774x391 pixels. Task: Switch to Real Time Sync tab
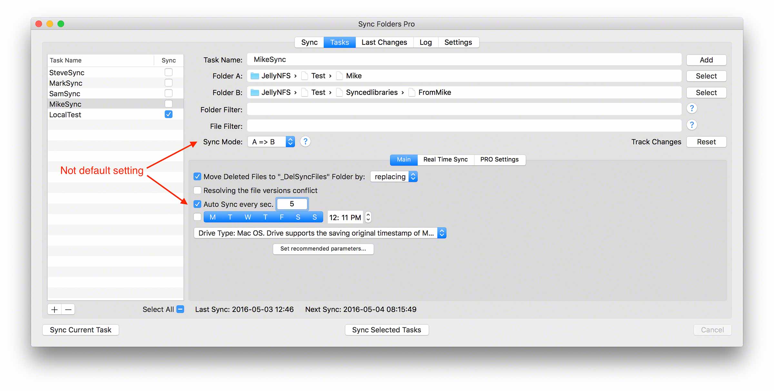coord(445,160)
